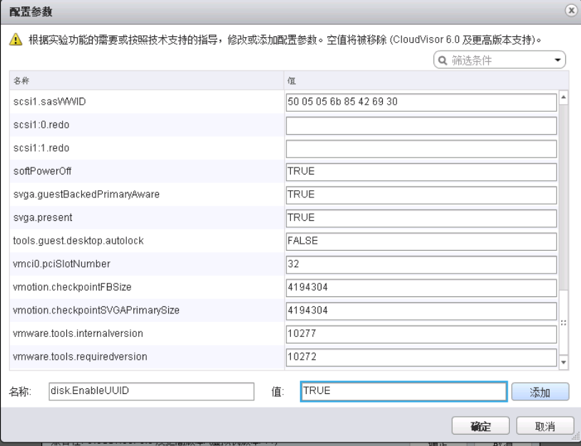Select the scsi1:1.redo name cell

147,148
